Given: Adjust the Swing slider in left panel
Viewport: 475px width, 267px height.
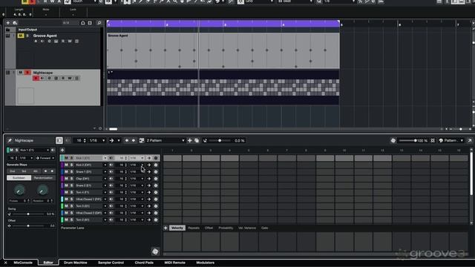Looking at the screenshot, I should pyautogui.click(x=28, y=214).
